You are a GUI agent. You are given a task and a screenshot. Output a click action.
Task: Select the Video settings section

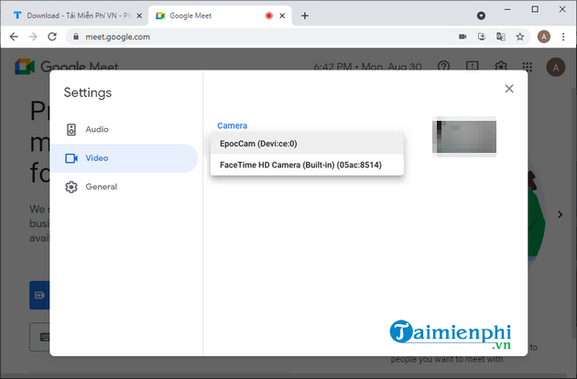(124, 158)
